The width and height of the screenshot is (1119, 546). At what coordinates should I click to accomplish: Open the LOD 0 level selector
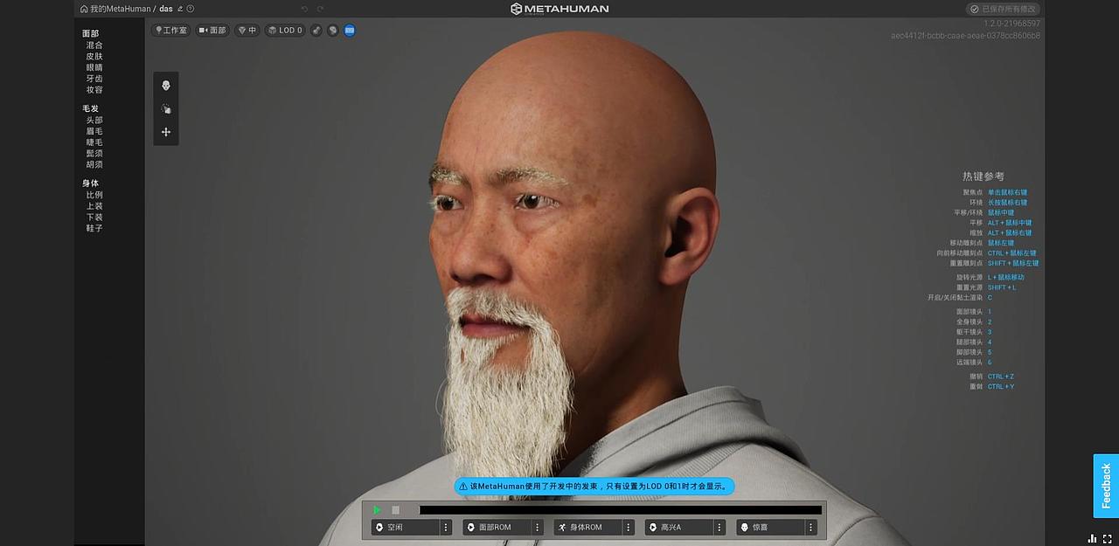click(x=283, y=30)
